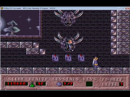Click the DOSBox title bar text

29,8
